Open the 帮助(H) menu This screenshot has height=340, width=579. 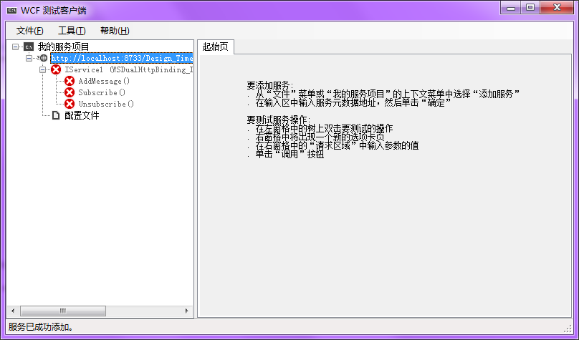click(x=115, y=31)
